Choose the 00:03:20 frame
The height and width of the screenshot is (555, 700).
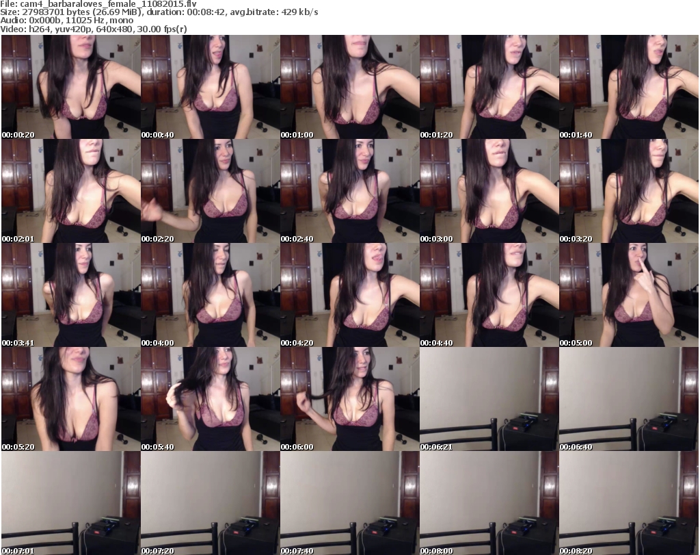click(x=629, y=191)
